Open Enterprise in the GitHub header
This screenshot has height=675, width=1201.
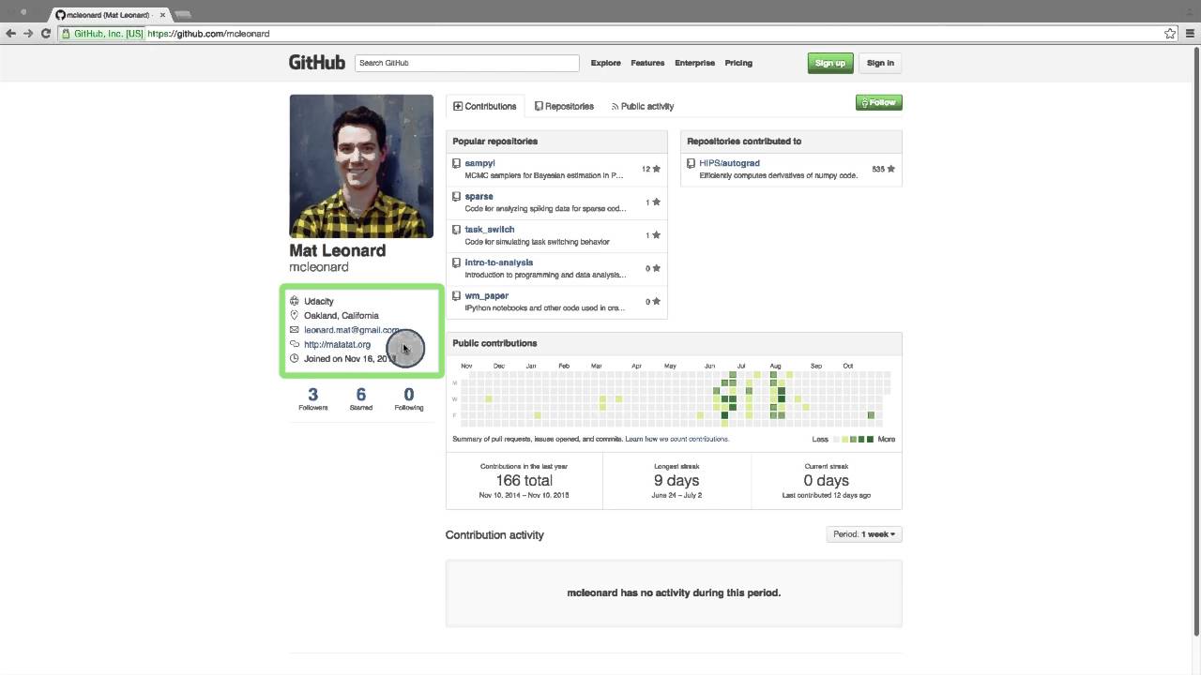coord(694,63)
